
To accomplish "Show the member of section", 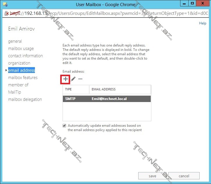I will click(18, 85).
